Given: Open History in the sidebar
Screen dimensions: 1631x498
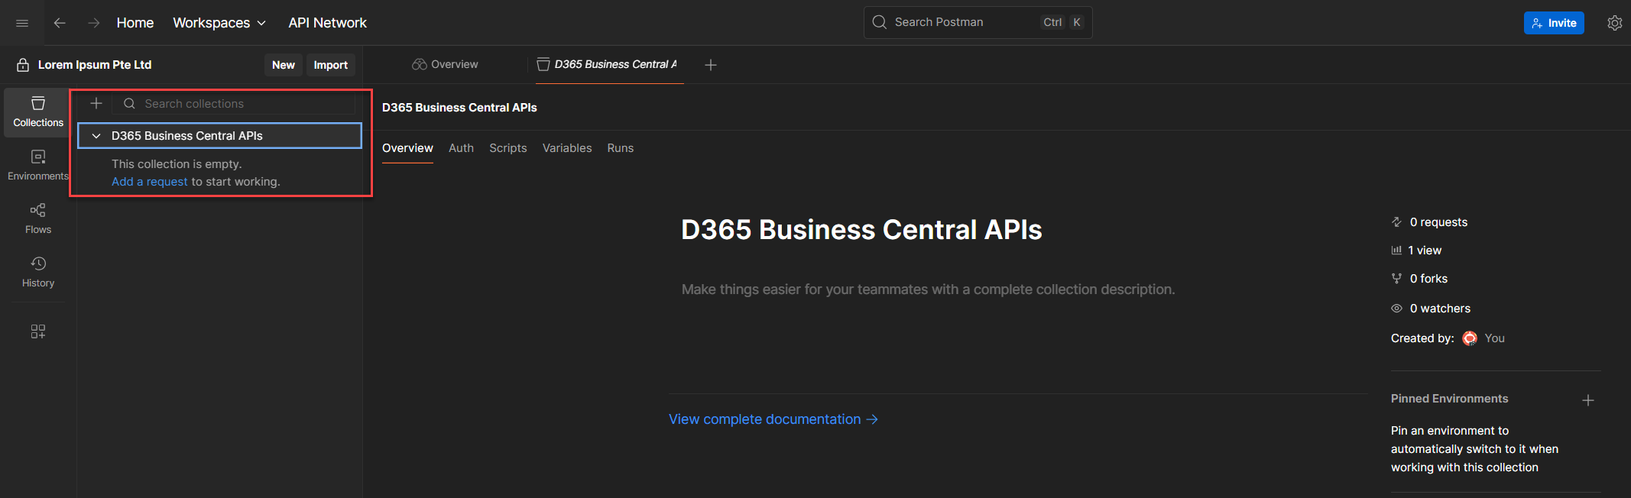Looking at the screenshot, I should click(x=38, y=273).
